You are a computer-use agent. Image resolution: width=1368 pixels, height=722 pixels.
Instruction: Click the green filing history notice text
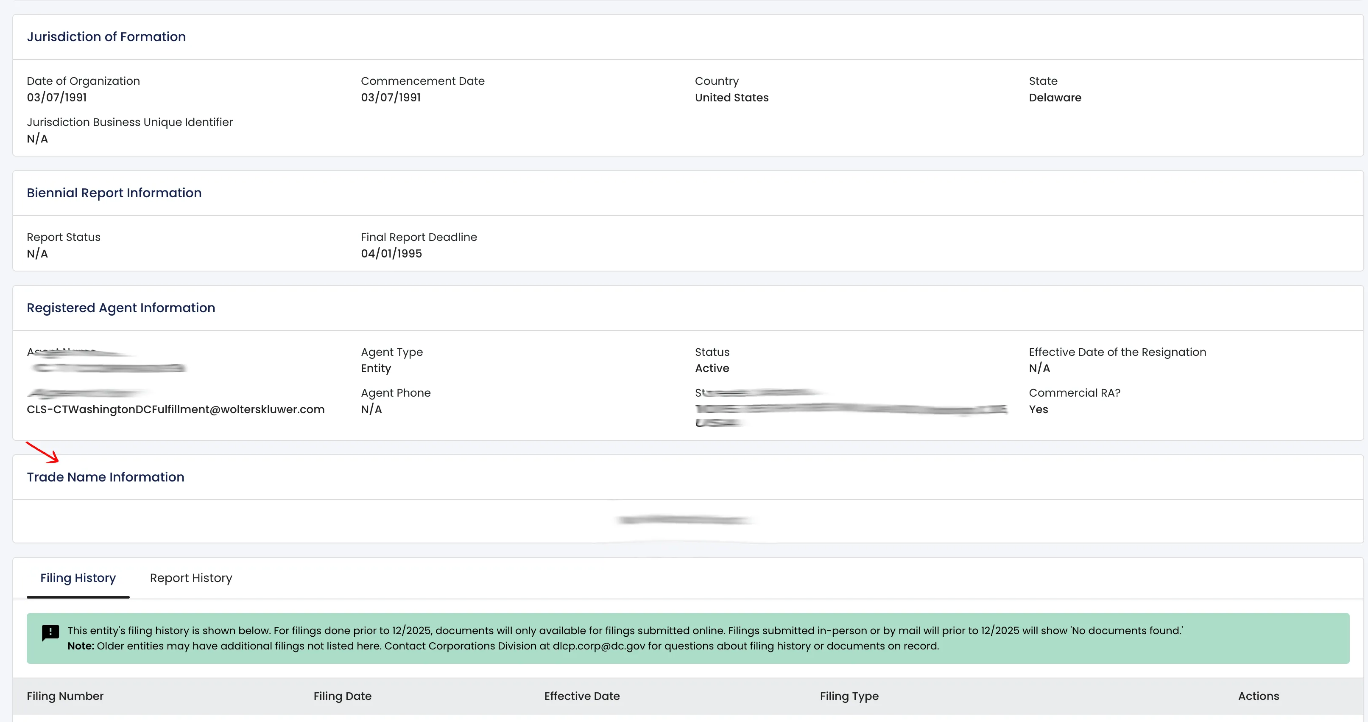pos(625,638)
